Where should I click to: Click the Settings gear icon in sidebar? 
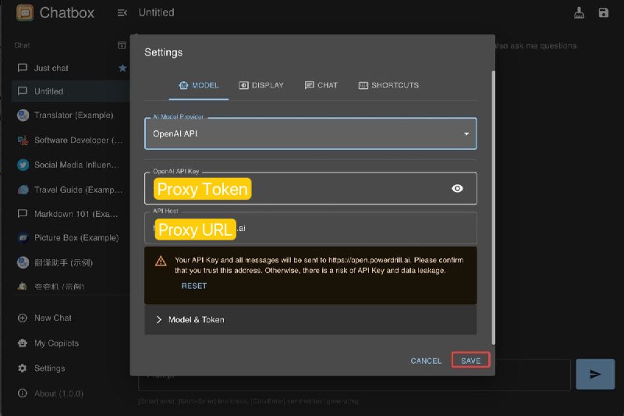[x=23, y=368]
